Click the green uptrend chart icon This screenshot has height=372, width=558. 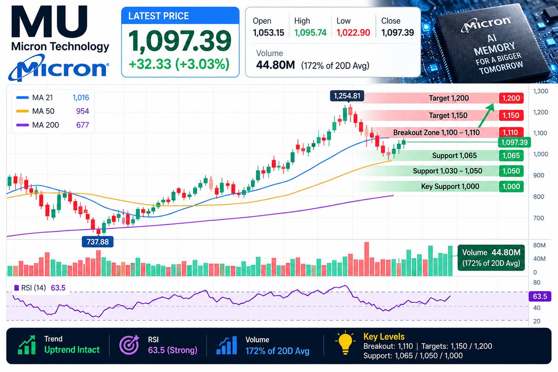[26, 346]
